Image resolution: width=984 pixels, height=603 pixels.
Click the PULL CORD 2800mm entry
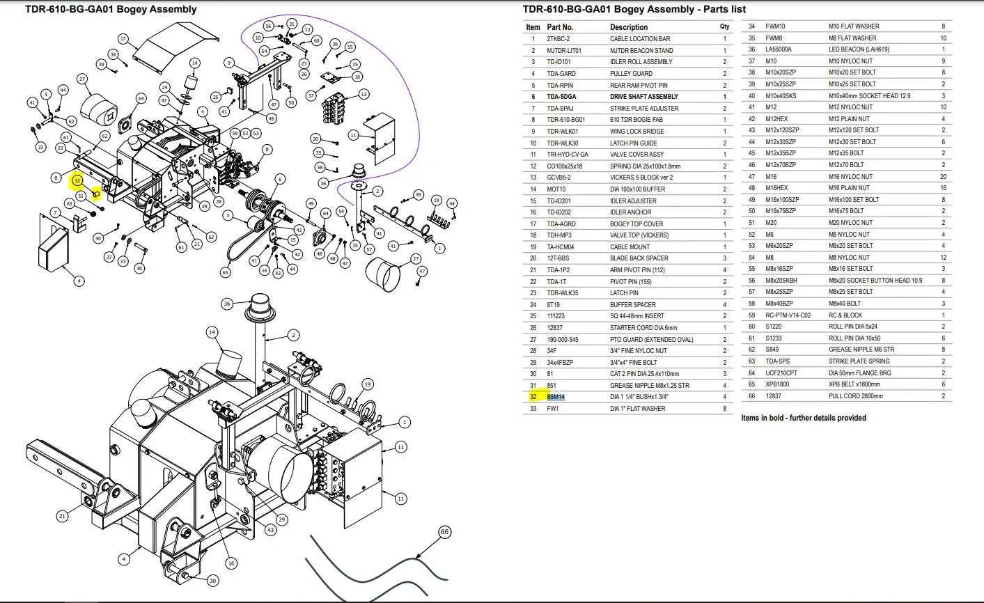click(856, 396)
